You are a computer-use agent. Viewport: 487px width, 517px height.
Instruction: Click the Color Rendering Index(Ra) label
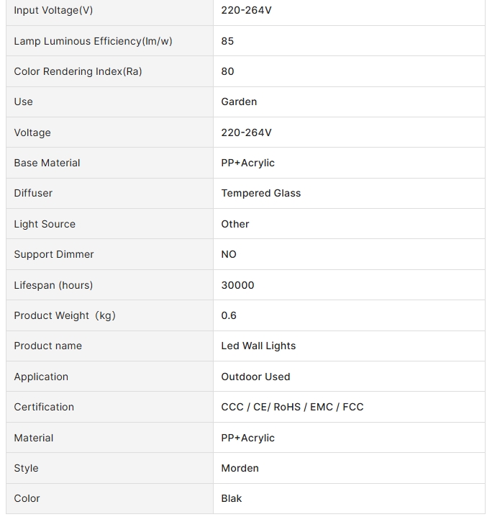pos(78,71)
